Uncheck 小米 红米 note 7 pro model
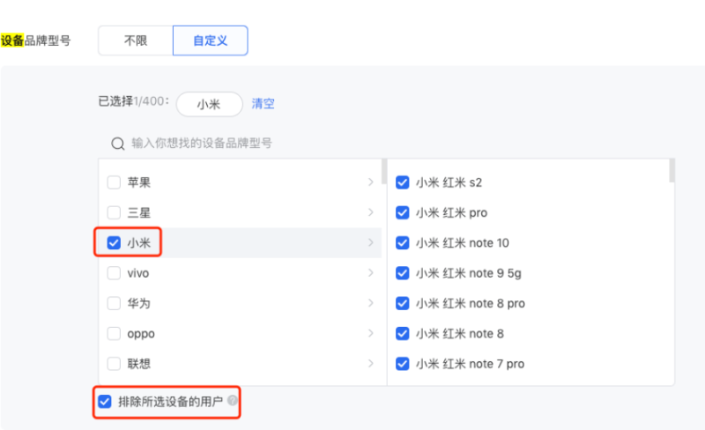705x430 pixels. click(x=403, y=363)
